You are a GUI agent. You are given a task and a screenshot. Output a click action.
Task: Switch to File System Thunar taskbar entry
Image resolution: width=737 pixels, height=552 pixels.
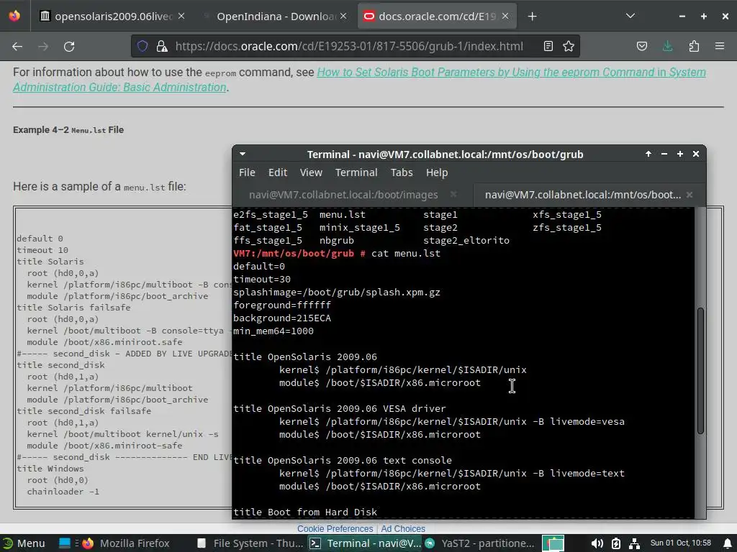250,543
